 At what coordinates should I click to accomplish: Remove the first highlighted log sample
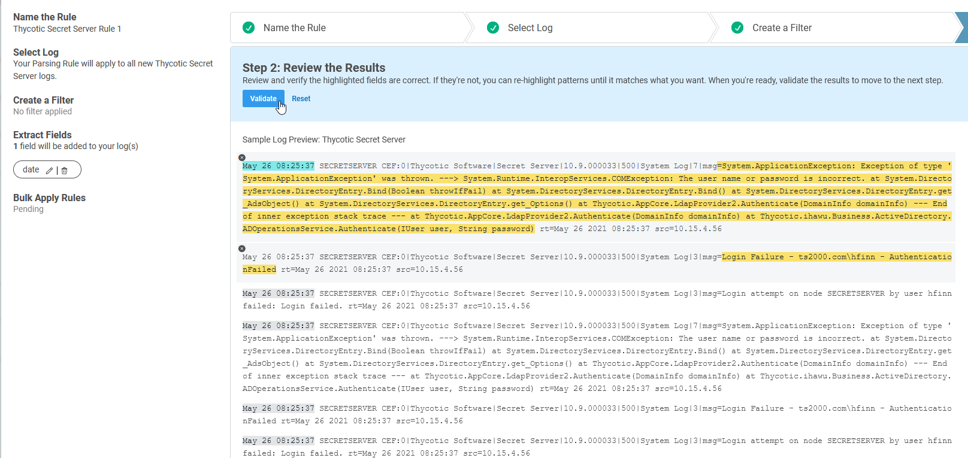tap(242, 158)
